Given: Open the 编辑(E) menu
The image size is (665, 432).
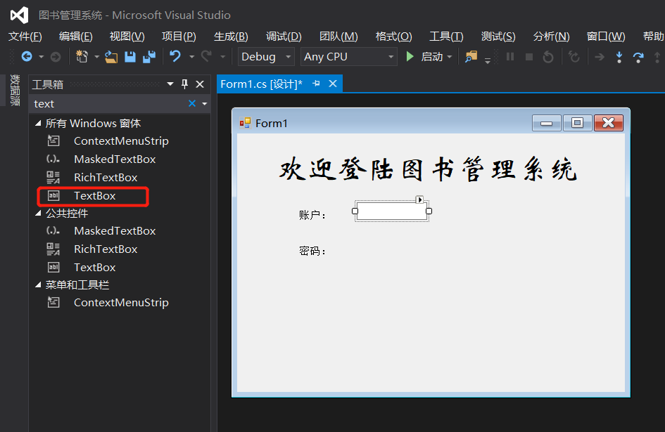Looking at the screenshot, I should point(75,37).
